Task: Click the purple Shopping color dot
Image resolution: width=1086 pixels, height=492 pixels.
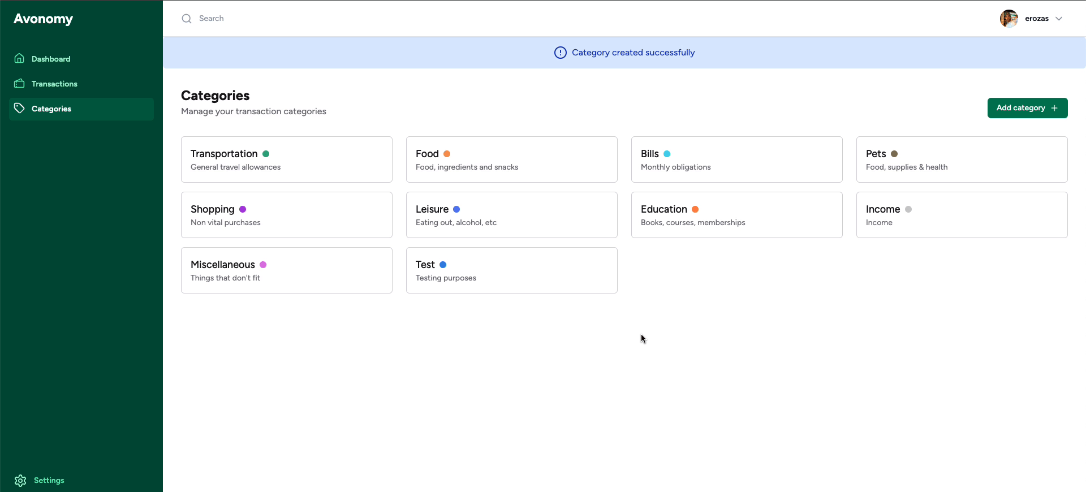Action: (243, 209)
